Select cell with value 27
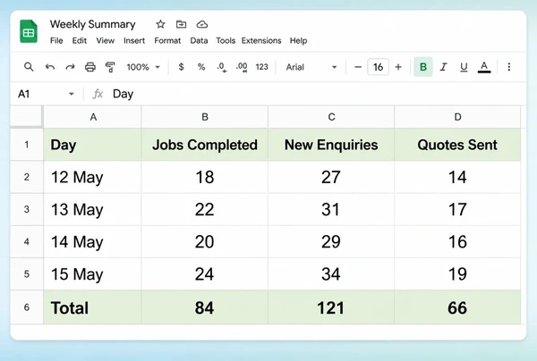 pos(331,177)
